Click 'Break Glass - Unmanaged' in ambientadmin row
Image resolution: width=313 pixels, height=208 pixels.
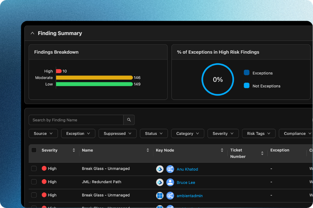click(x=106, y=195)
